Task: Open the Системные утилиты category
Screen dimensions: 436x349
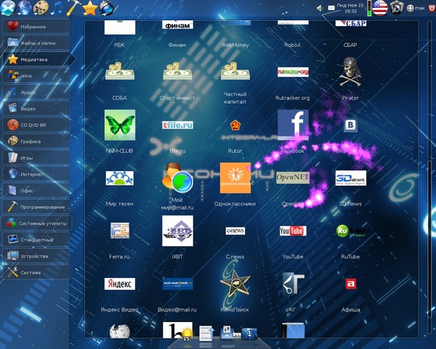Action: (37, 223)
